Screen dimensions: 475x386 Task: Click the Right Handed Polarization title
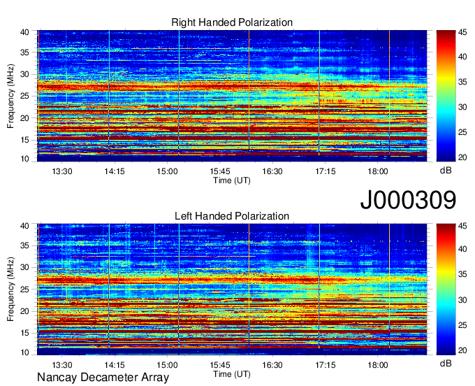(232, 22)
